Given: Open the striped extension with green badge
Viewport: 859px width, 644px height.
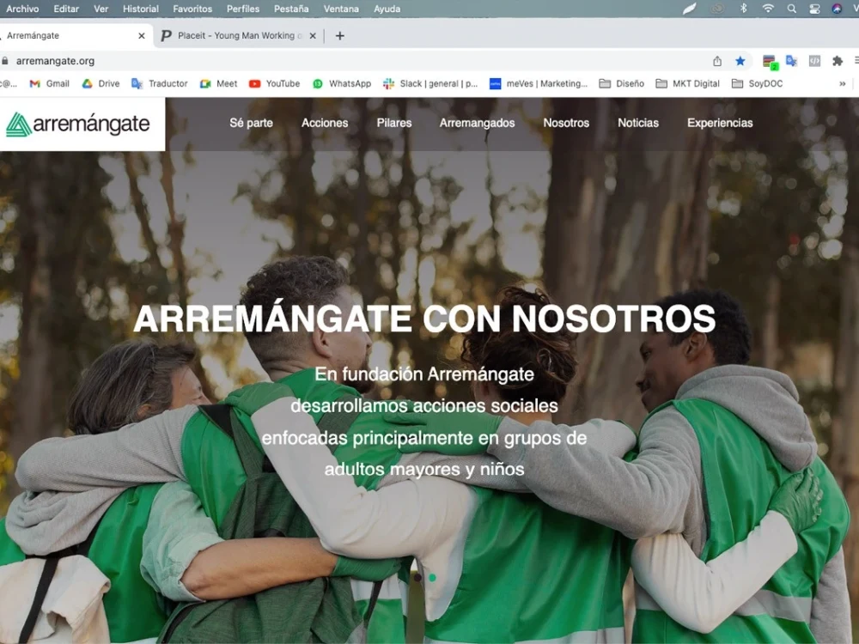Looking at the screenshot, I should coord(770,61).
